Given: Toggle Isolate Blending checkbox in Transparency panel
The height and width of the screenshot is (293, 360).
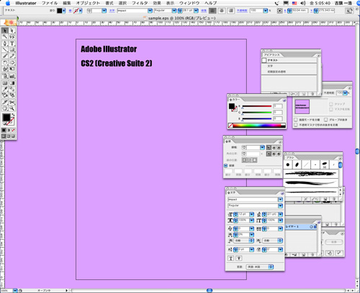Looking at the screenshot, I should [296, 119].
